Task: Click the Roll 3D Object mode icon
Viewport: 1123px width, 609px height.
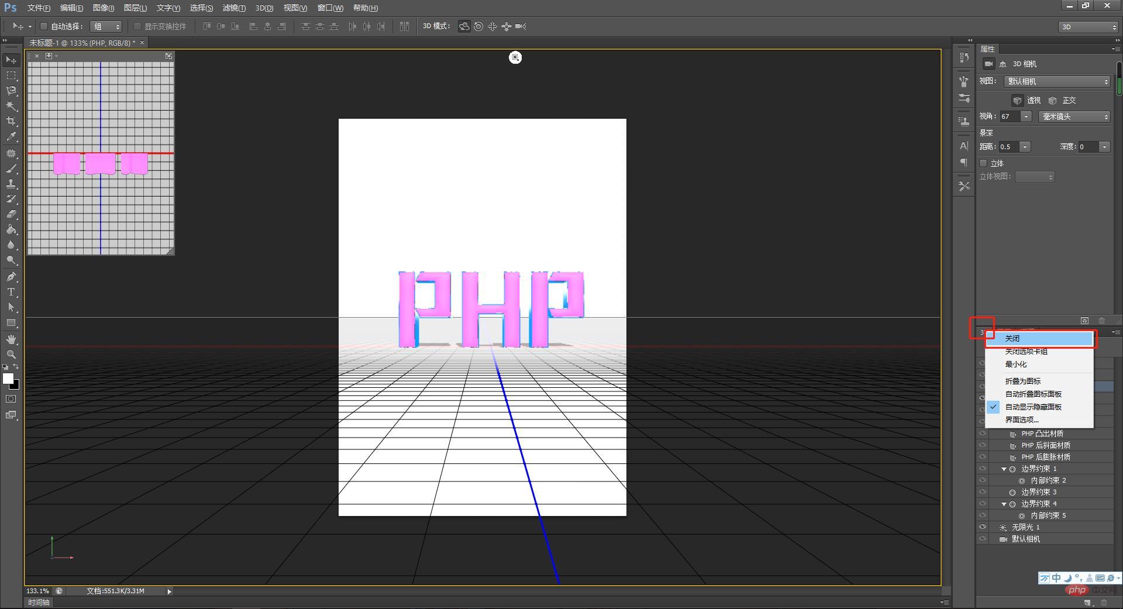Action: click(x=478, y=26)
